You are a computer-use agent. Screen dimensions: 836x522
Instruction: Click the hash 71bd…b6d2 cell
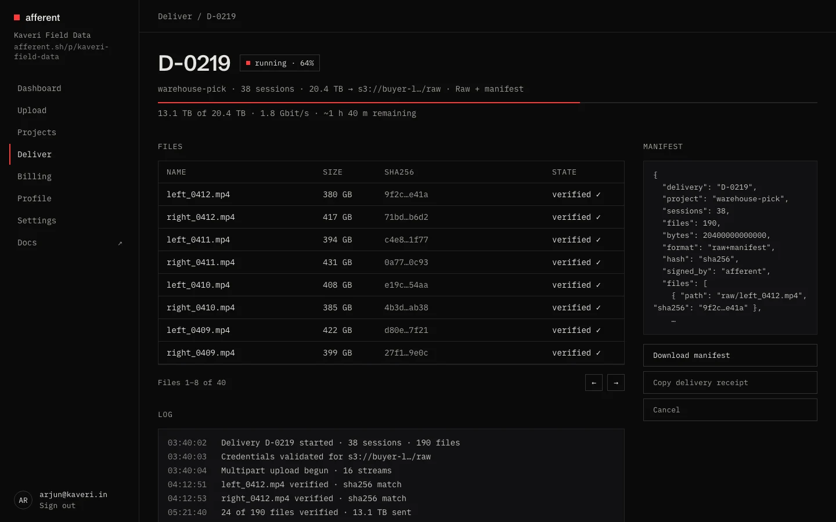tap(406, 217)
